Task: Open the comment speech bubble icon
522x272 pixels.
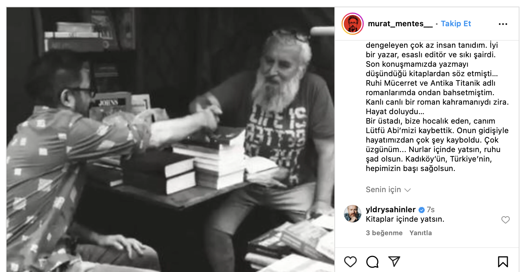Action: 372,262
